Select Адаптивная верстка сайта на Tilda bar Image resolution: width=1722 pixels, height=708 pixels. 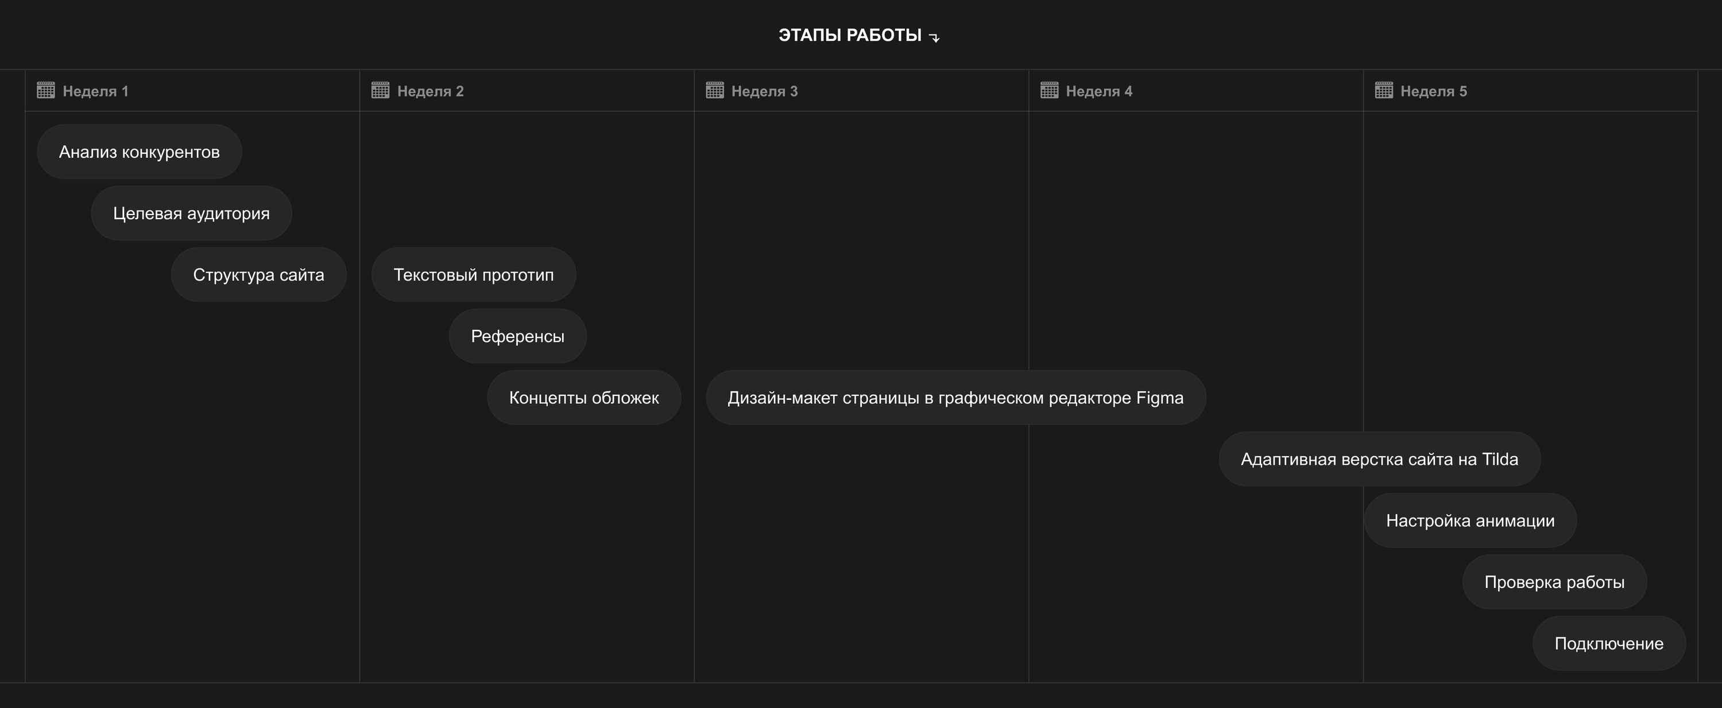[x=1379, y=459]
